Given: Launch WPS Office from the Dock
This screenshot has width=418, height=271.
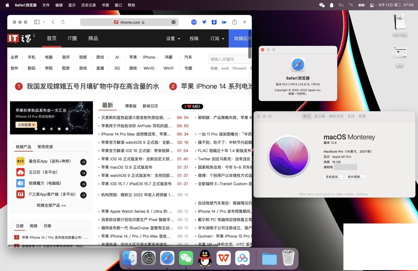Looking at the screenshot, I should coord(224,258).
